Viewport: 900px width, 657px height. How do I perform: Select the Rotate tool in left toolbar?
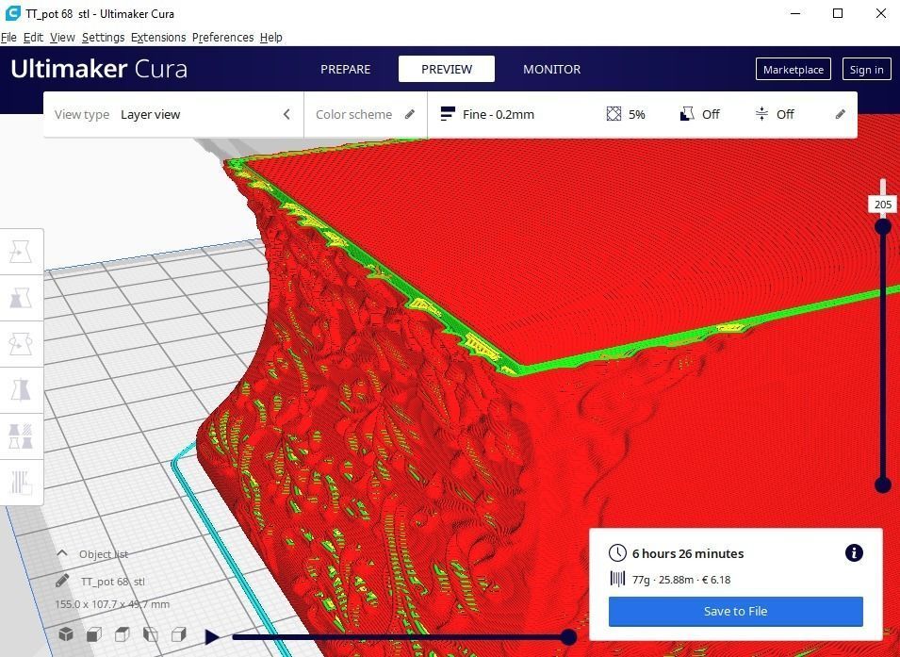point(22,344)
